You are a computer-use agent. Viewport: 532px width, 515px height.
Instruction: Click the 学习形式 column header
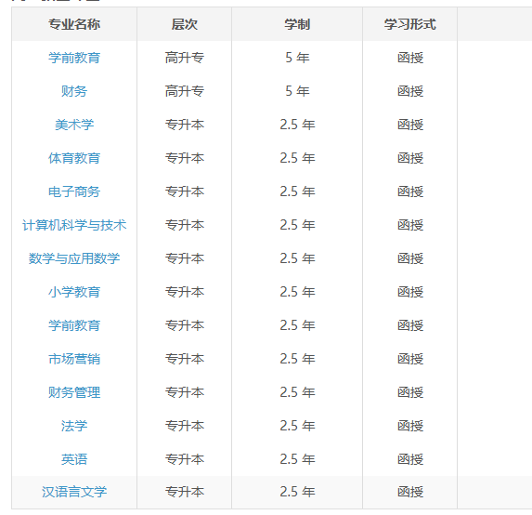coord(409,24)
